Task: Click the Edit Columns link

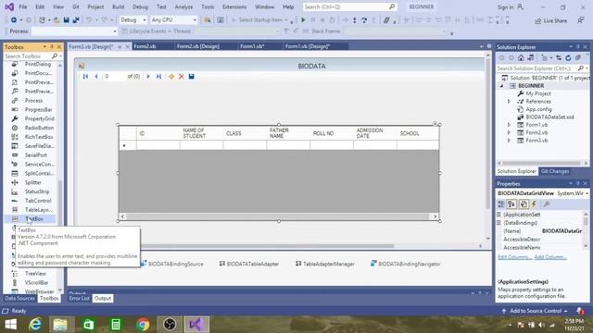Action: click(x=514, y=257)
